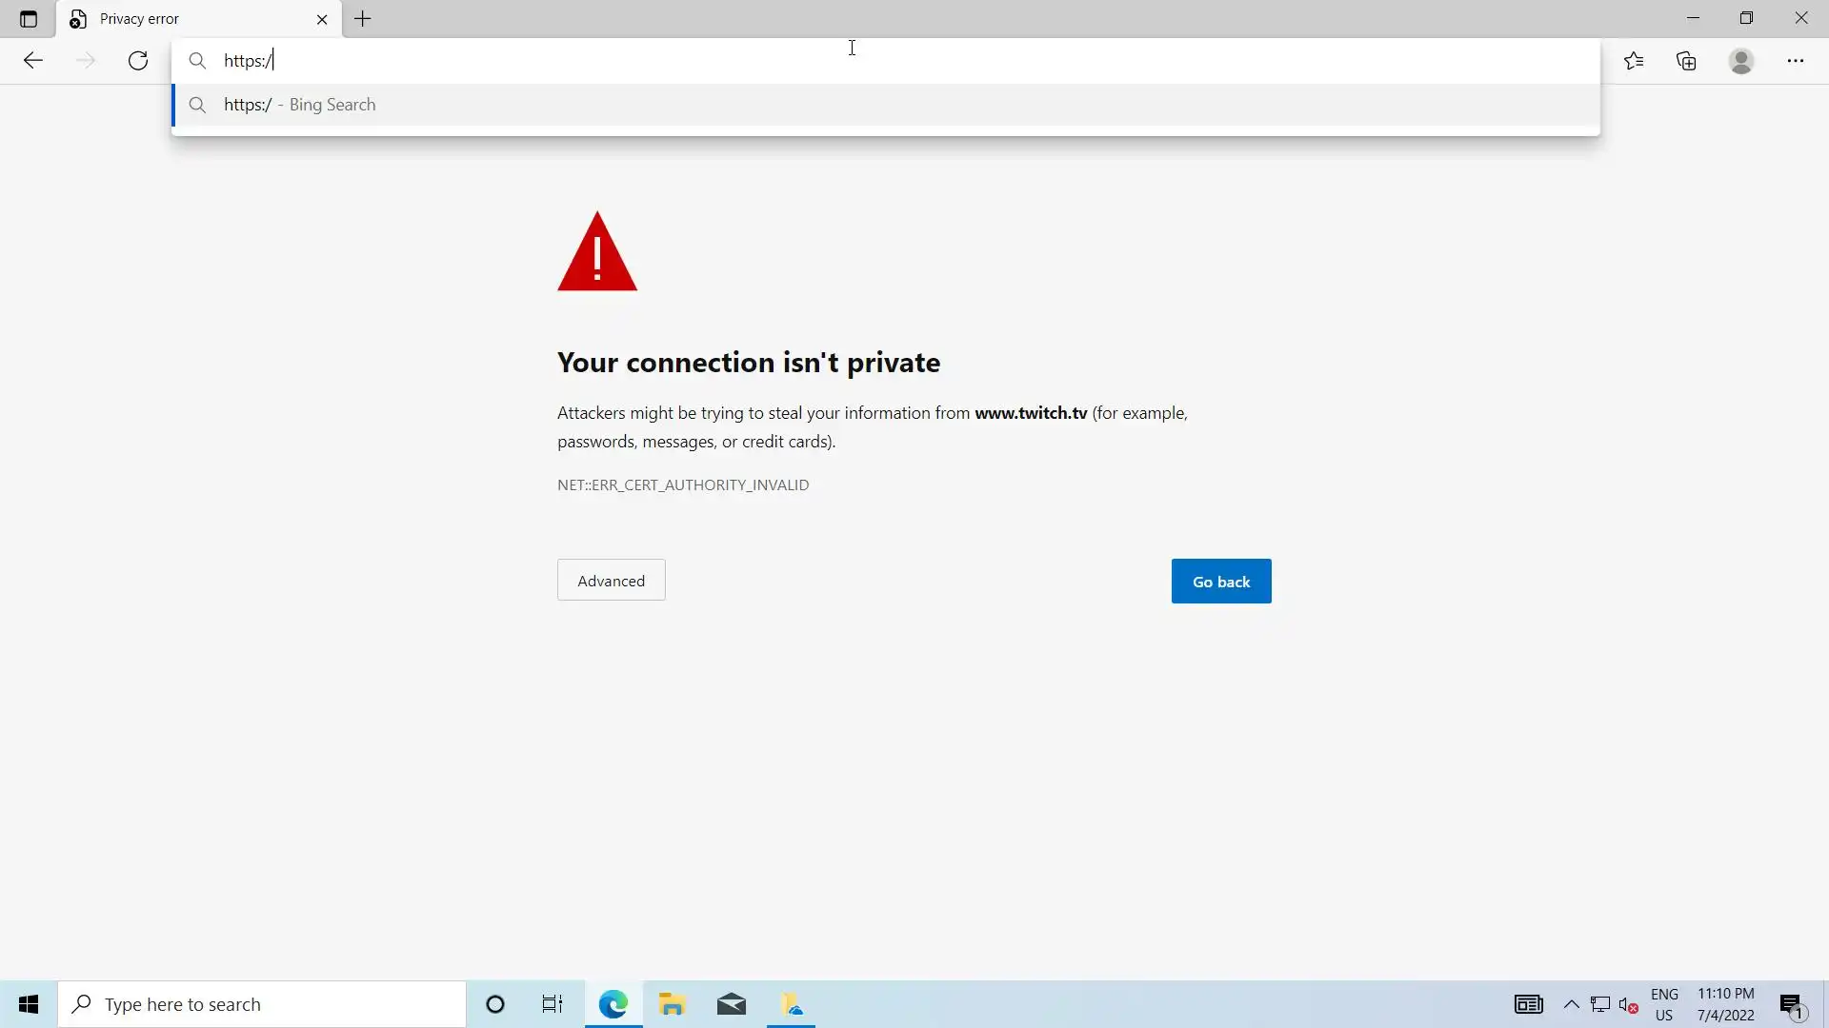Open the Windows Start menu

(x=29, y=1004)
